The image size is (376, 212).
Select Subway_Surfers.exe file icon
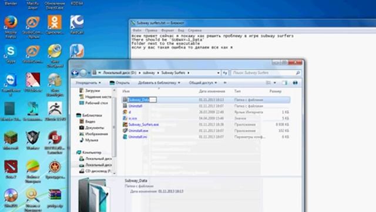[125, 124]
